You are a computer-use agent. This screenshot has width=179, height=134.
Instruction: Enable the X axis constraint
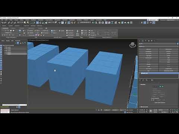tap(142, 23)
